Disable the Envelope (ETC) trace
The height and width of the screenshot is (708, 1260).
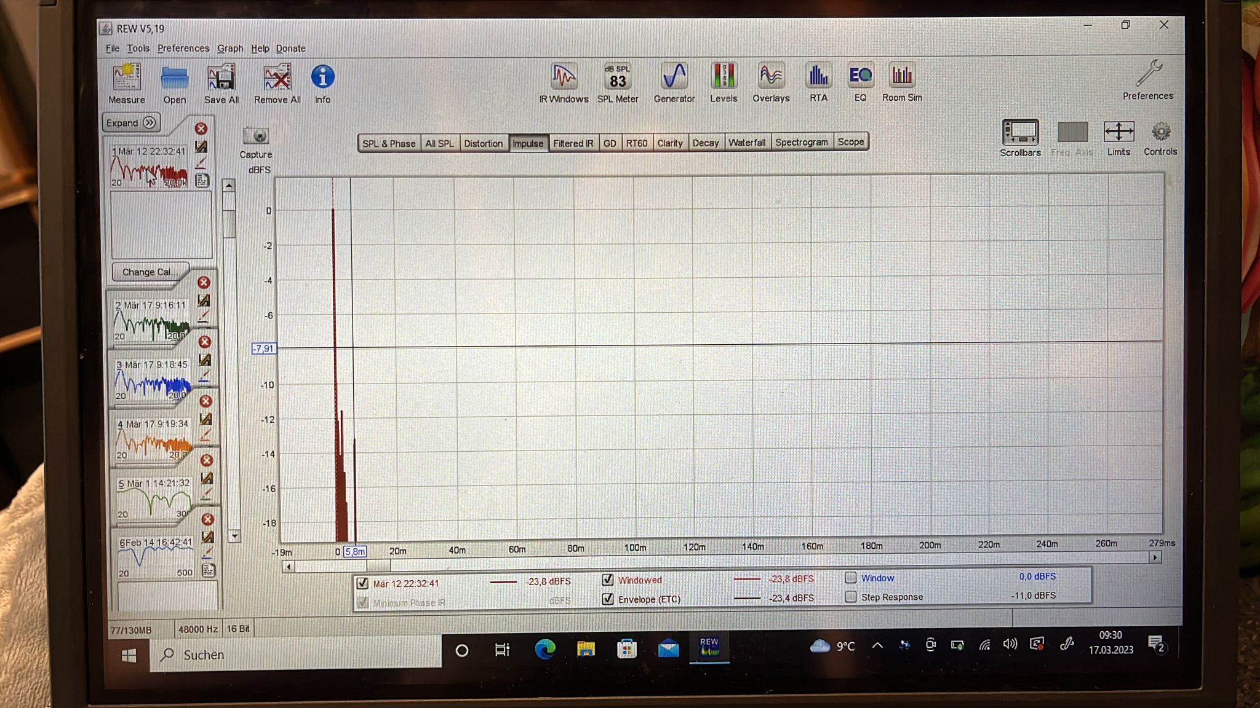(x=608, y=599)
